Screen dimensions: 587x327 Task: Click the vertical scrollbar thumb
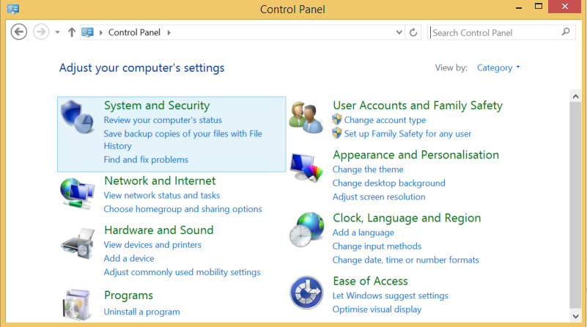tap(575, 205)
